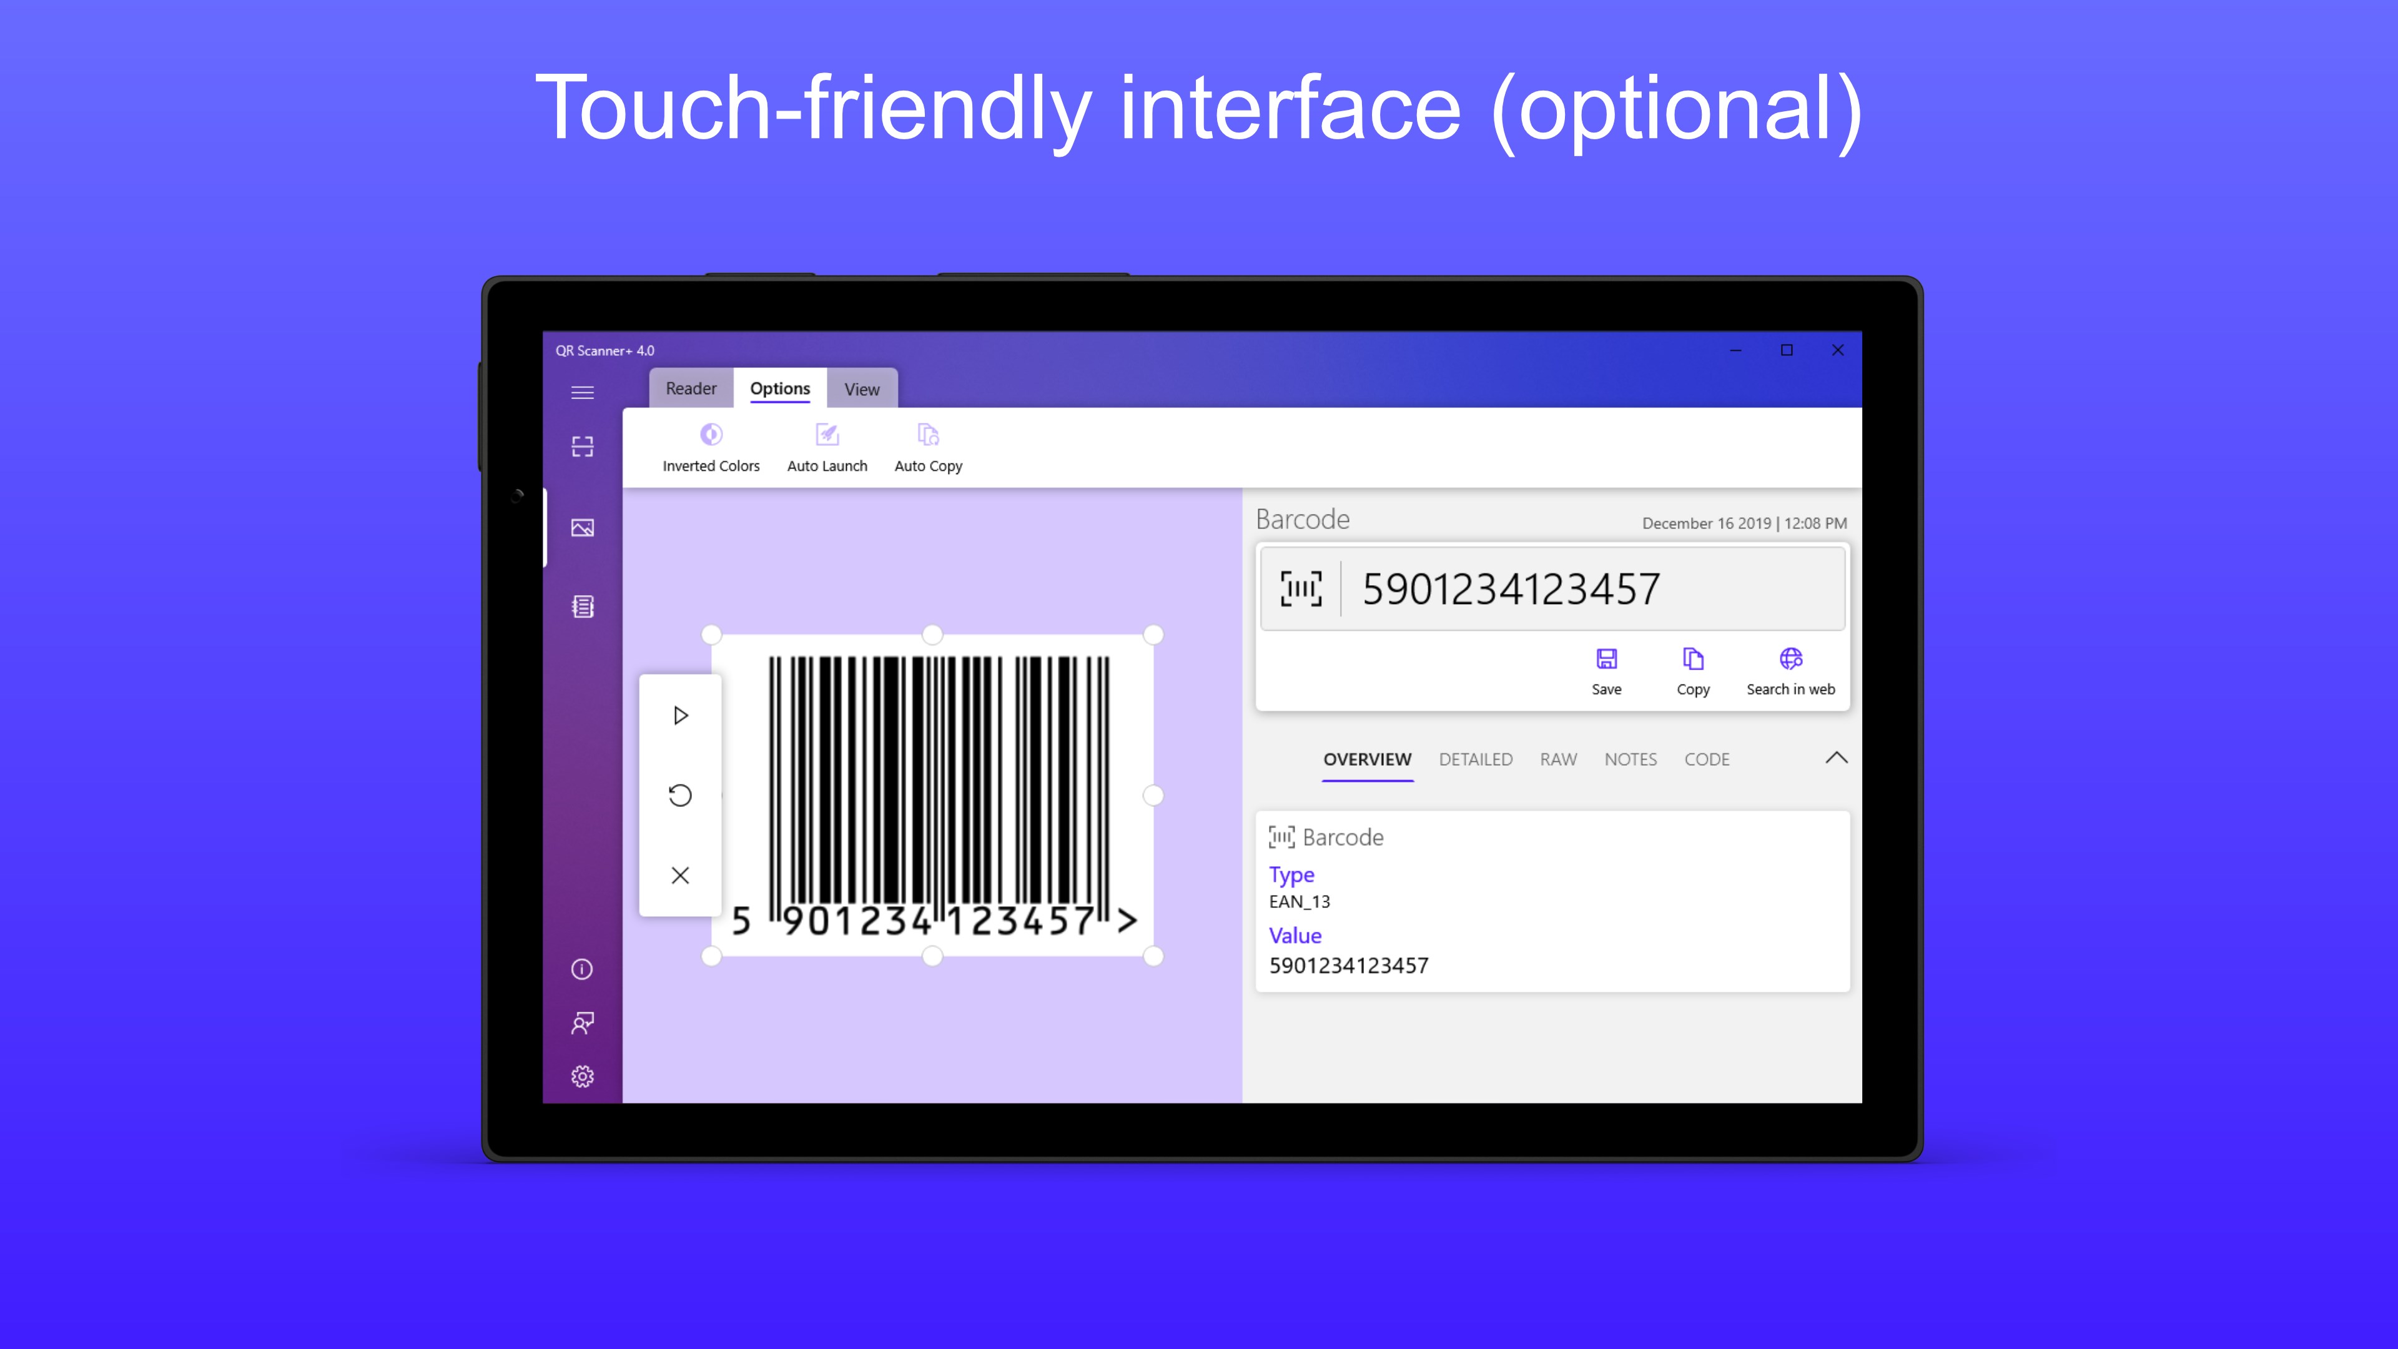This screenshot has height=1349, width=2398.
Task: Toggle Auto Copy option
Action: click(928, 447)
